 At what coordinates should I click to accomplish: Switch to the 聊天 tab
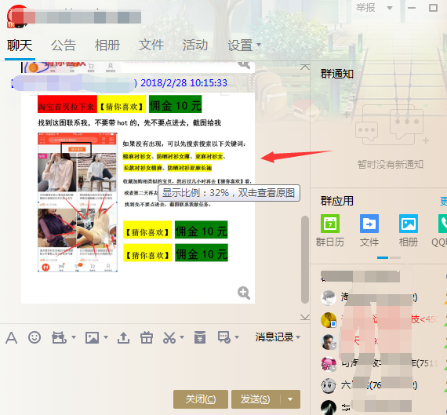point(20,45)
